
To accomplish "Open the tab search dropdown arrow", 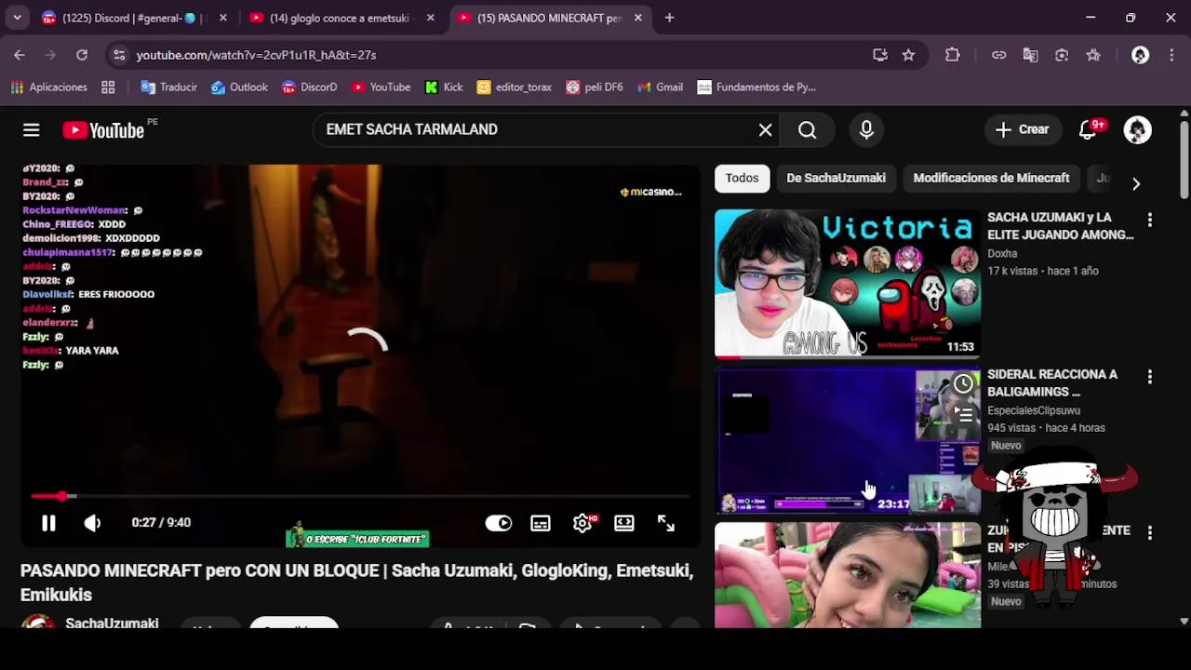I will (17, 18).
